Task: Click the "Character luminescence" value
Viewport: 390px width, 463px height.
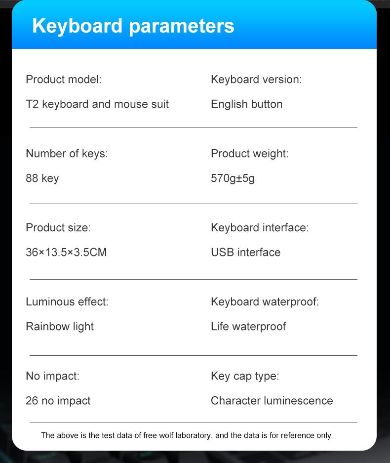Action: point(272,401)
